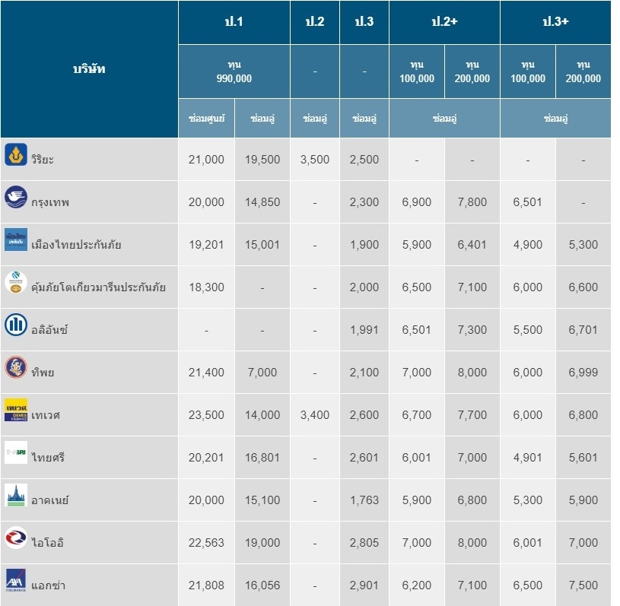Click the ป.3+ column header
The height and width of the screenshot is (606, 620).
pos(555,22)
